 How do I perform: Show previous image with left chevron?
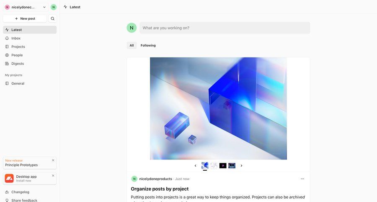point(195,166)
